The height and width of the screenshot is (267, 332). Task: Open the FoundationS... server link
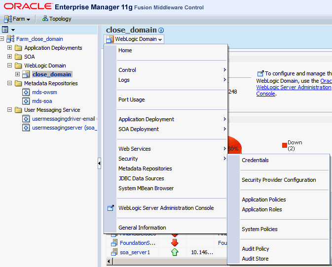click(138, 243)
